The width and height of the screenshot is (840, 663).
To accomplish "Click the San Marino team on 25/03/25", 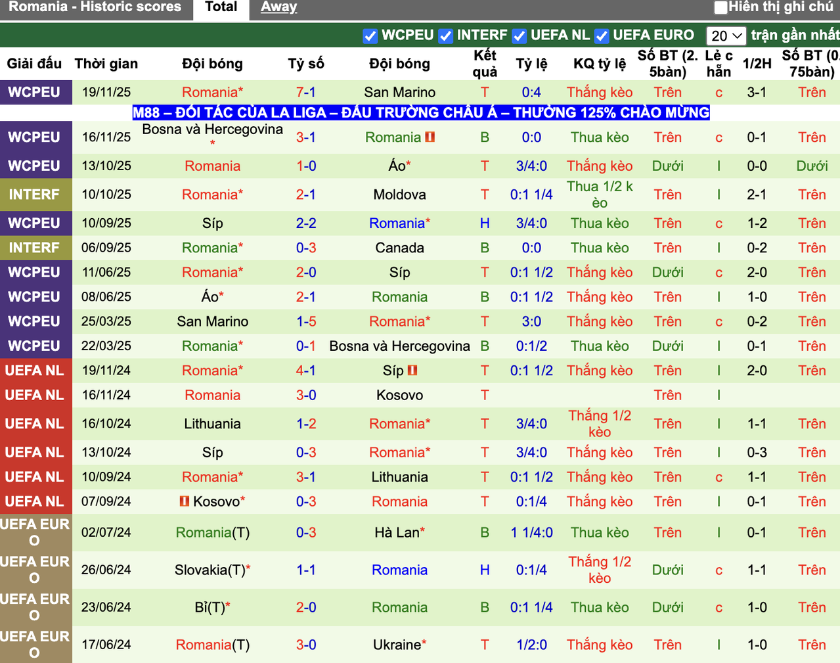I will click(x=212, y=321).
